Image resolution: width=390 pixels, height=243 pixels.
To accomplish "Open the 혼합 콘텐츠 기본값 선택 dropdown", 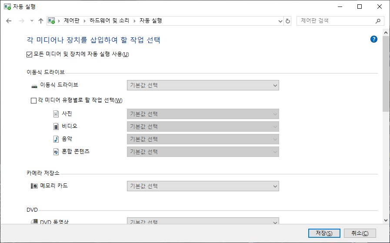I will coord(203,152).
